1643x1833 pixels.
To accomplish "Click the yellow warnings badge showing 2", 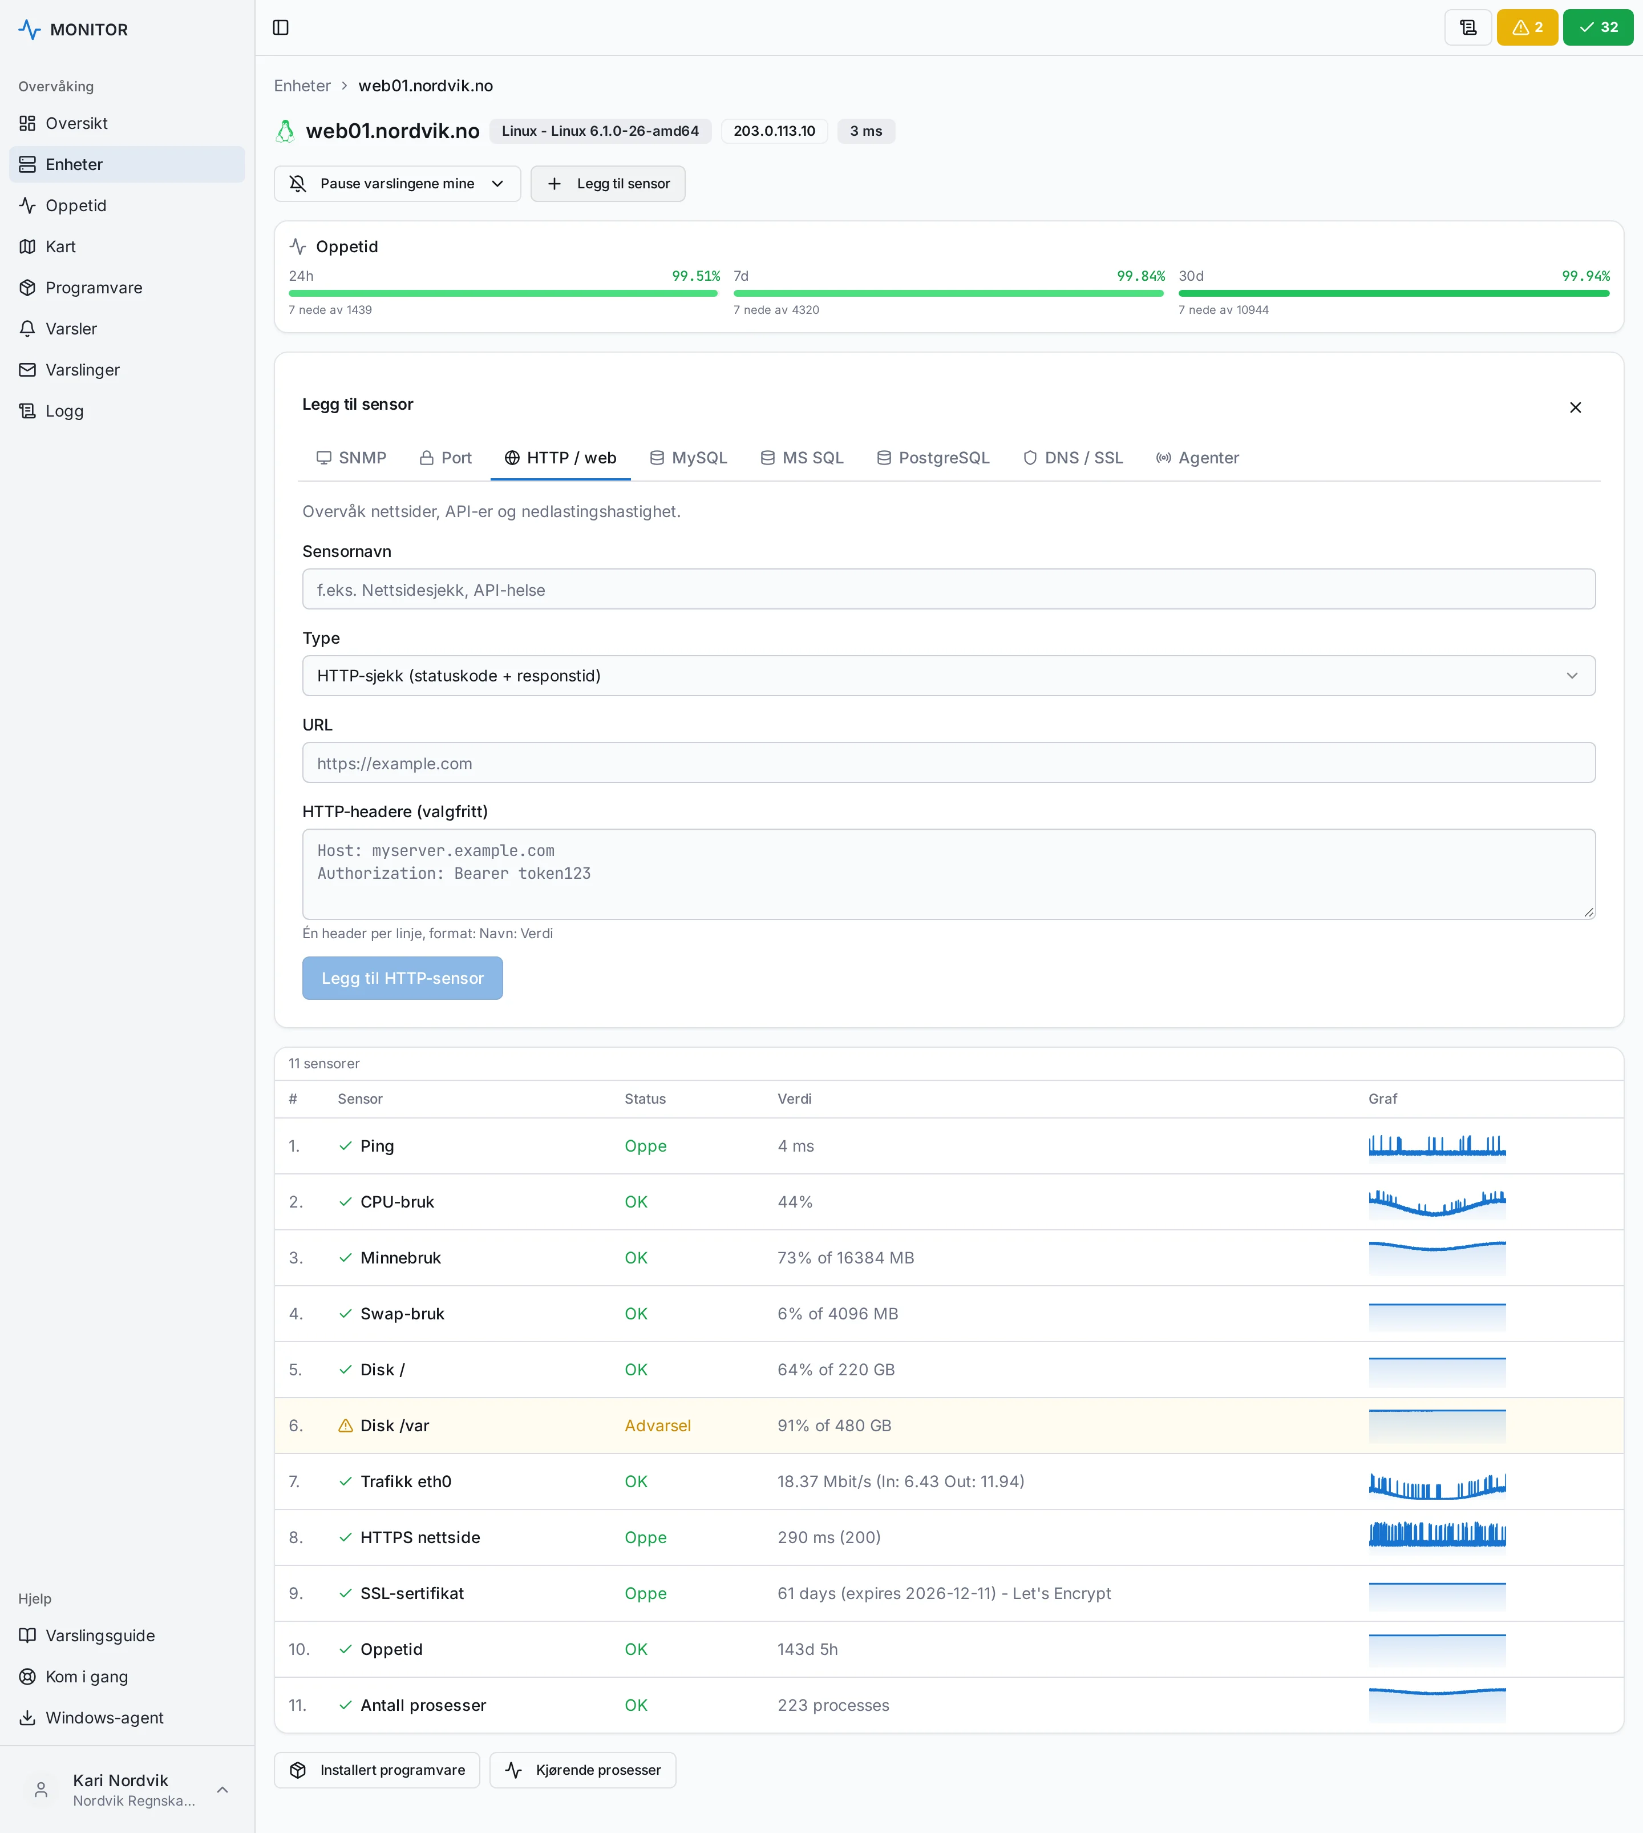I will click(1527, 27).
